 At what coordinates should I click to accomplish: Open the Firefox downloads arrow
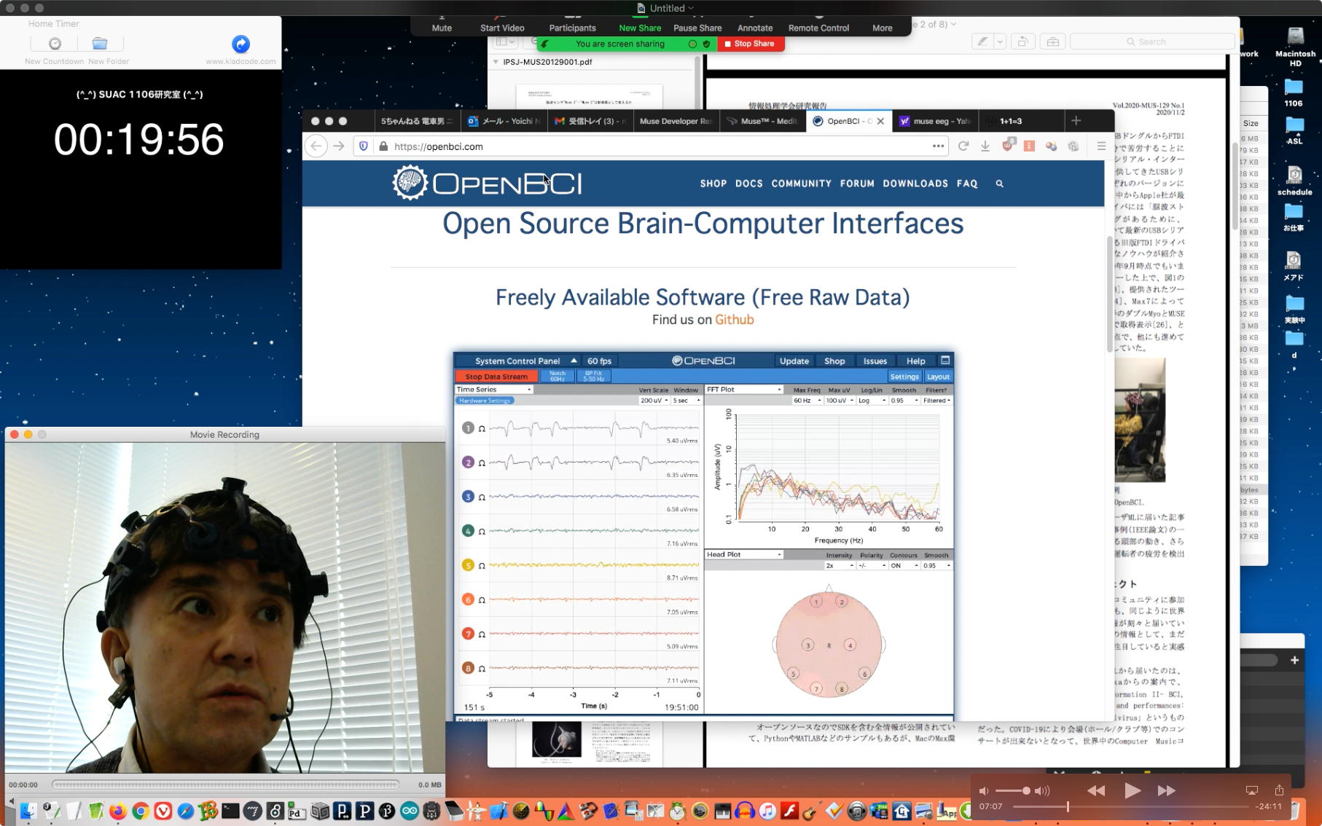pyautogui.click(x=985, y=146)
